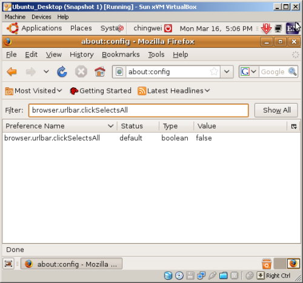Click the VirtualBox shared folders icon
The width and height of the screenshot is (303, 283).
pos(223,276)
